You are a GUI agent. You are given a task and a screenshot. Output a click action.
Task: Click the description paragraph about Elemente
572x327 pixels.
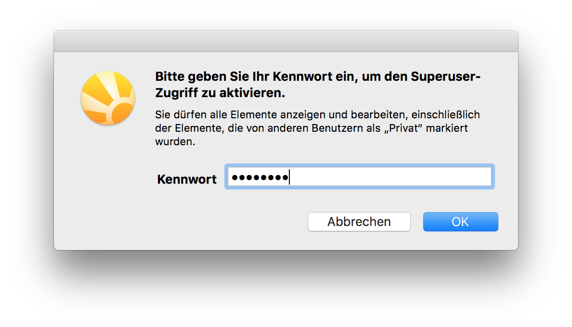click(x=317, y=128)
